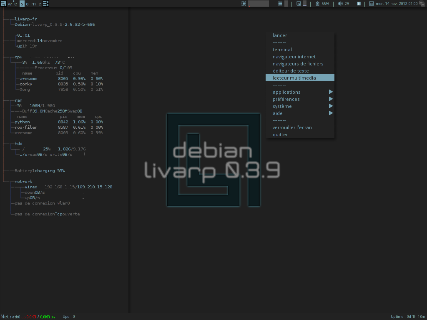Switch to tag 'w' in the taglist
The width and height of the screenshot is (427, 320).
pos(10,3)
